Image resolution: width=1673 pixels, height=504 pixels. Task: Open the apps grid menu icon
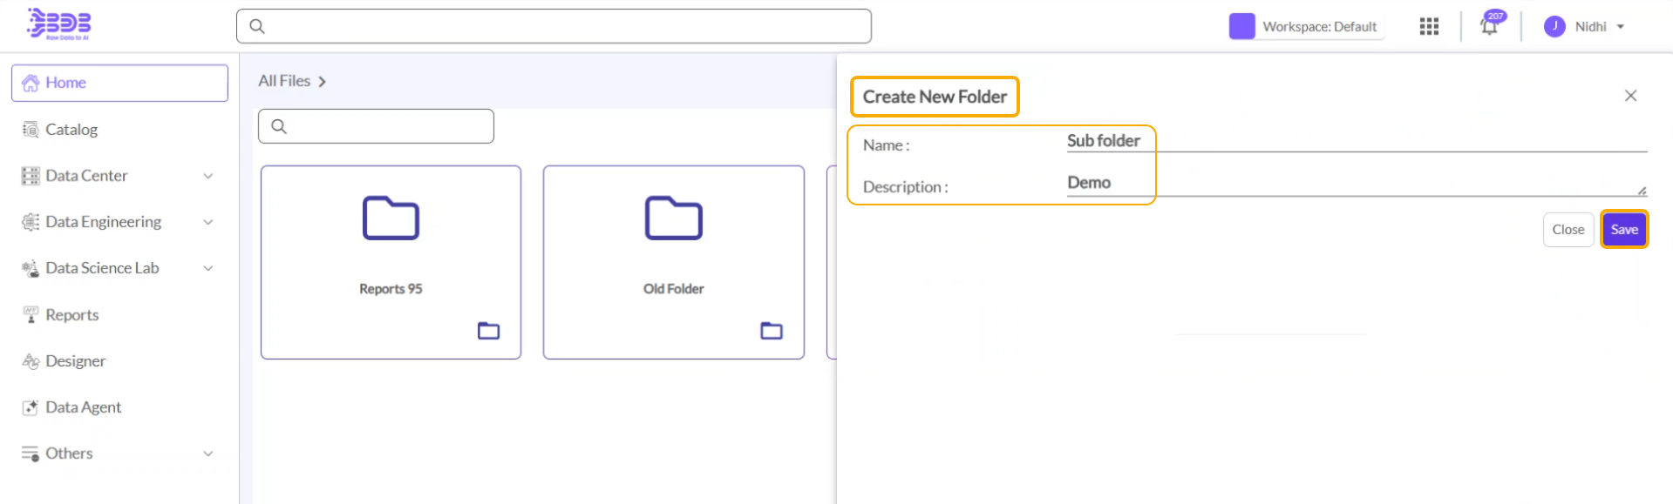pos(1429,27)
